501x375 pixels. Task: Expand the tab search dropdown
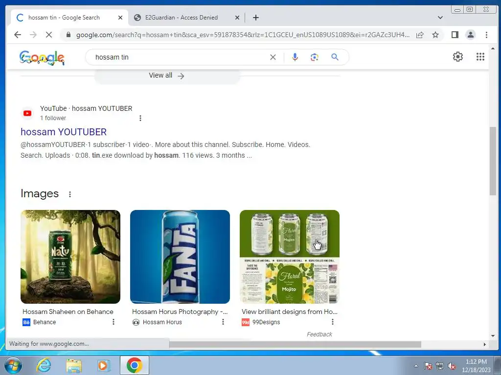(440, 18)
